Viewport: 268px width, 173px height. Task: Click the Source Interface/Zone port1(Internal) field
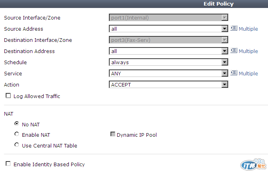[x=168, y=18]
